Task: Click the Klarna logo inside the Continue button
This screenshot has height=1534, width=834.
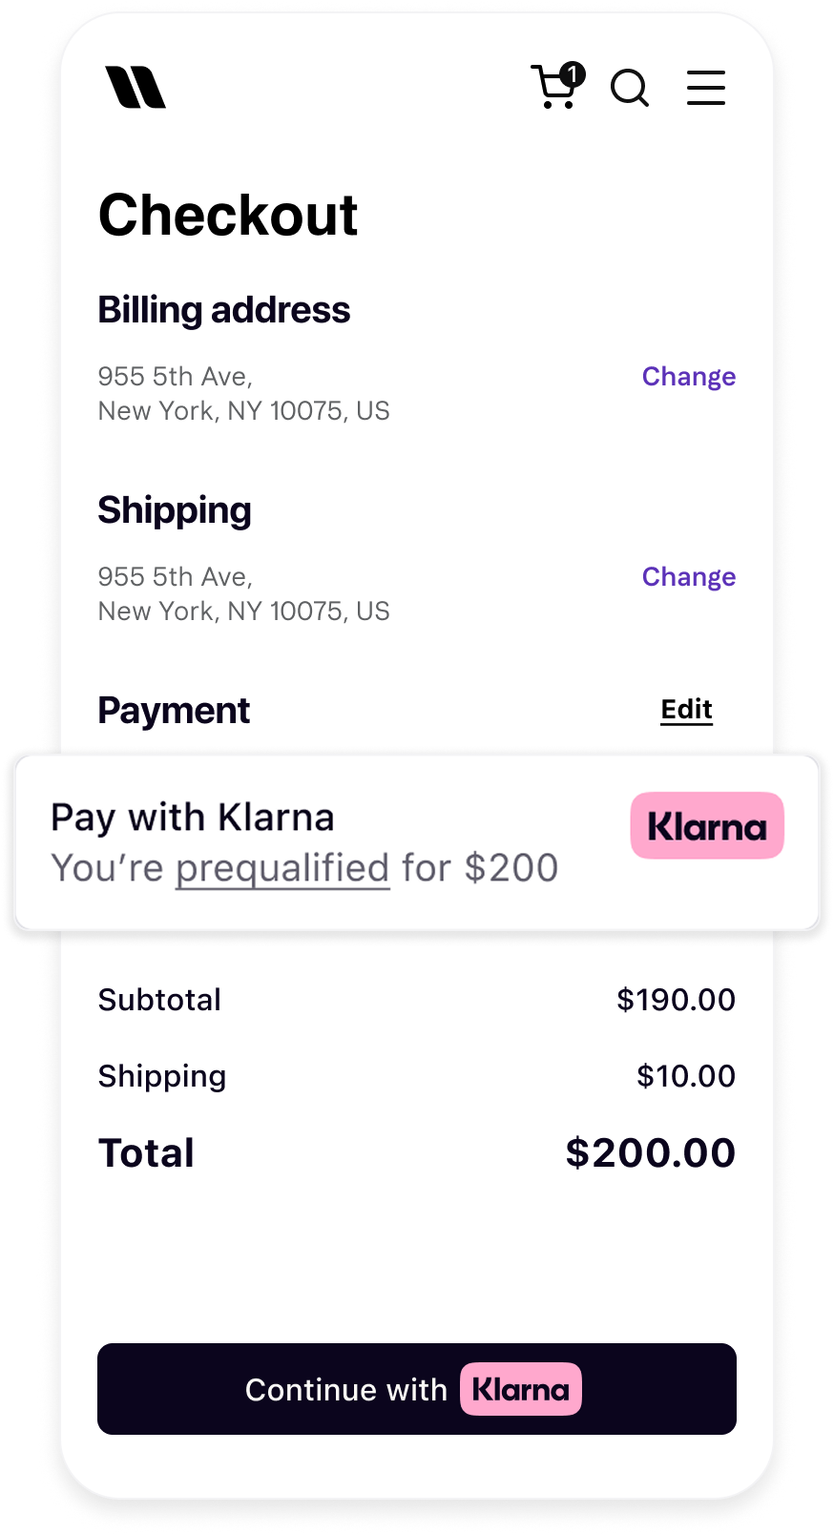Action: pyautogui.click(x=521, y=1390)
